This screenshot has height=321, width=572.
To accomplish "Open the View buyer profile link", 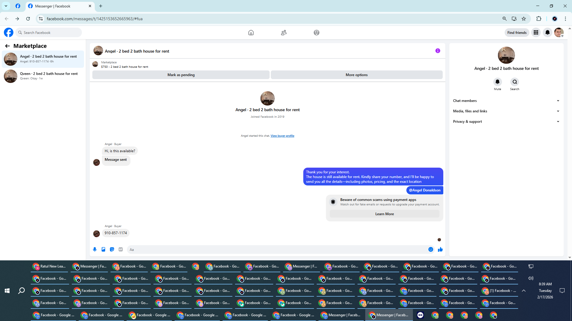I will coord(282,136).
